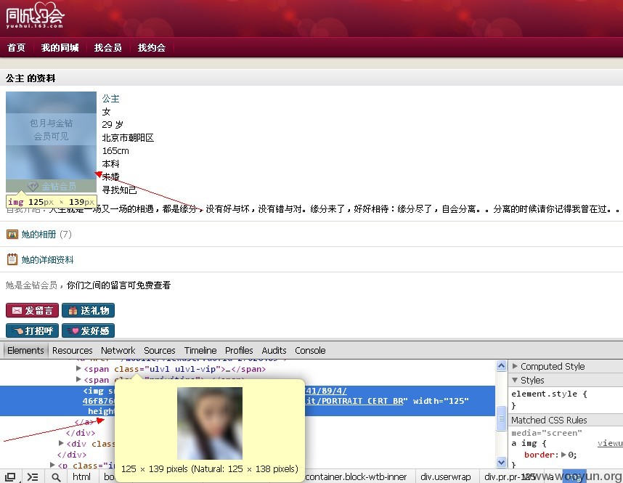The image size is (623, 483).
Task: Expand the Computed Style section
Action: pyautogui.click(x=515, y=366)
